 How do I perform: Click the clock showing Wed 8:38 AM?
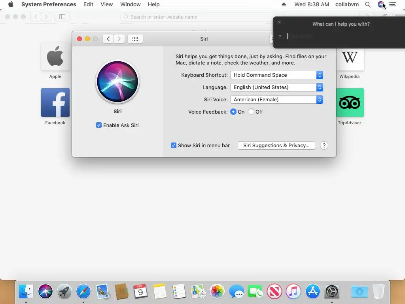click(312, 4)
